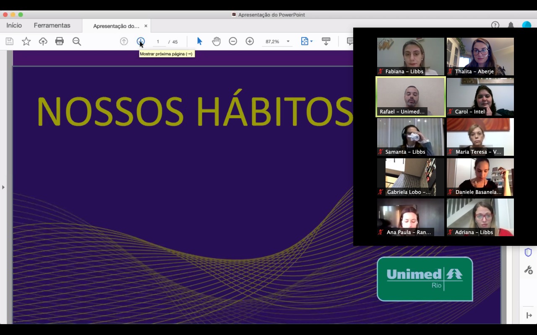The image size is (537, 335).
Task: Switch to the Início tab
Action: pos(14,26)
